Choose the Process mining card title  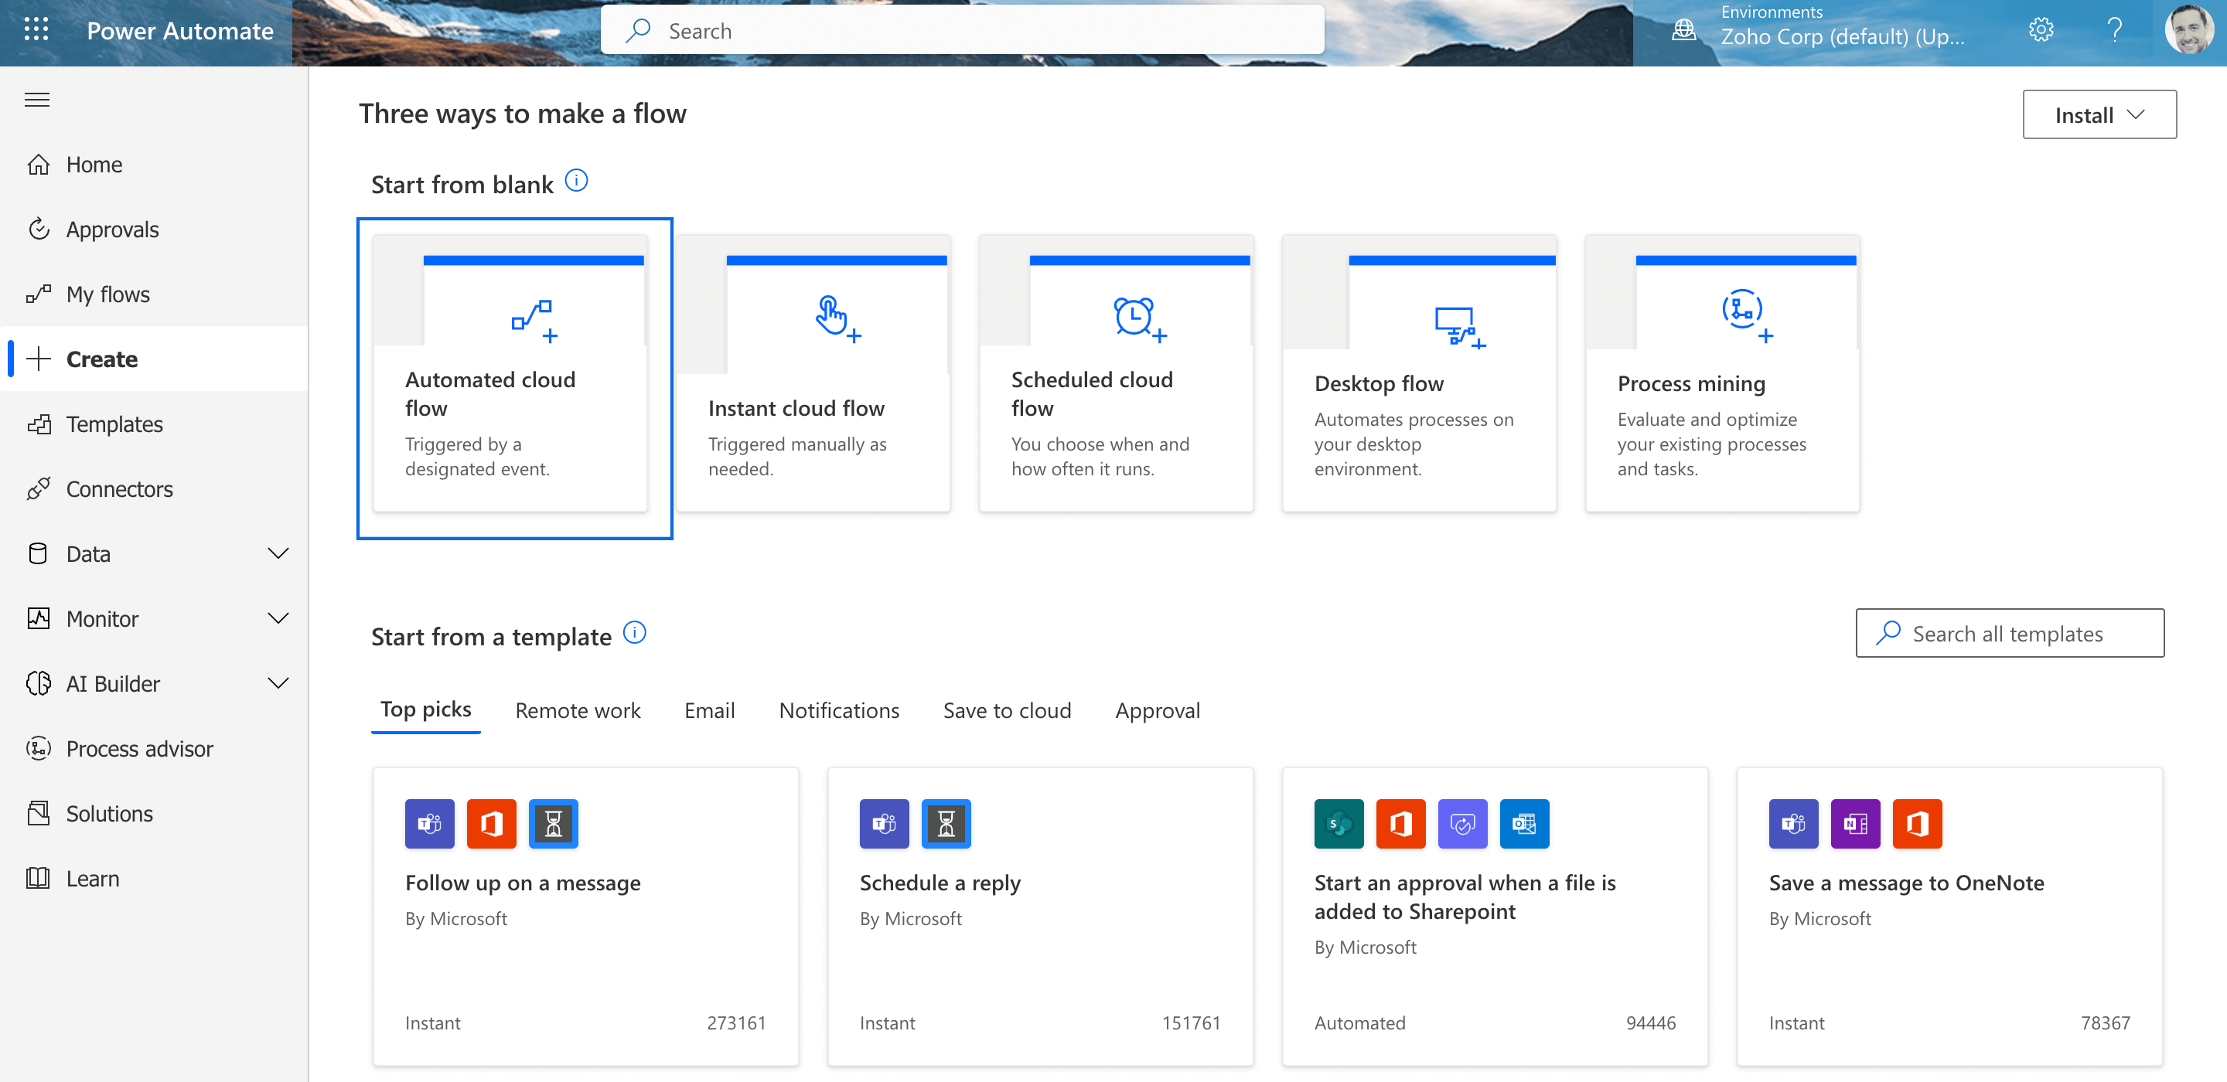(x=1691, y=383)
